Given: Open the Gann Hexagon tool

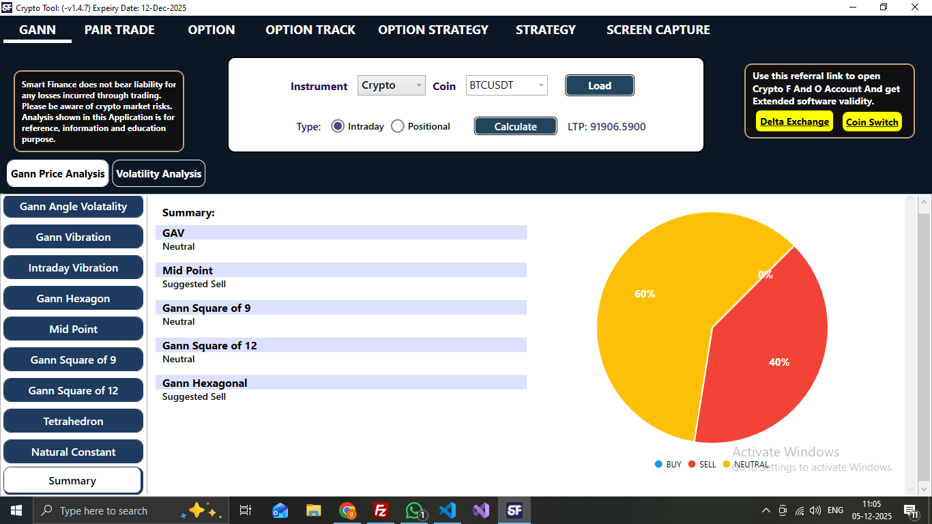Looking at the screenshot, I should tap(73, 298).
